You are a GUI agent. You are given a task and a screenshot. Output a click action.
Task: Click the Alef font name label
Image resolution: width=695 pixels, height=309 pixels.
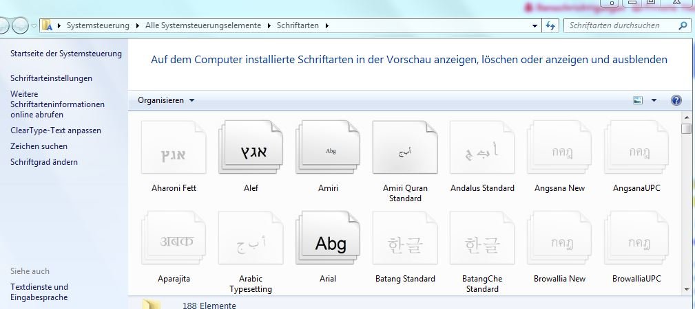click(x=251, y=188)
